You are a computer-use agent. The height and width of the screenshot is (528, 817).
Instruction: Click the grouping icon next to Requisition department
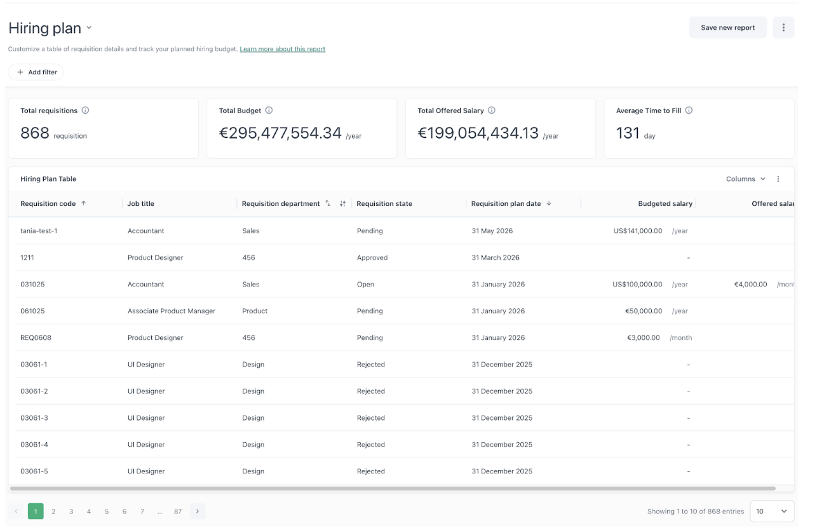pos(342,203)
